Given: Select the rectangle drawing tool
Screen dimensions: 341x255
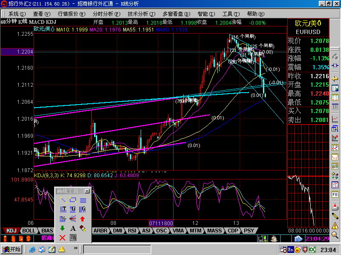Looking at the screenshot, I should [73, 200].
